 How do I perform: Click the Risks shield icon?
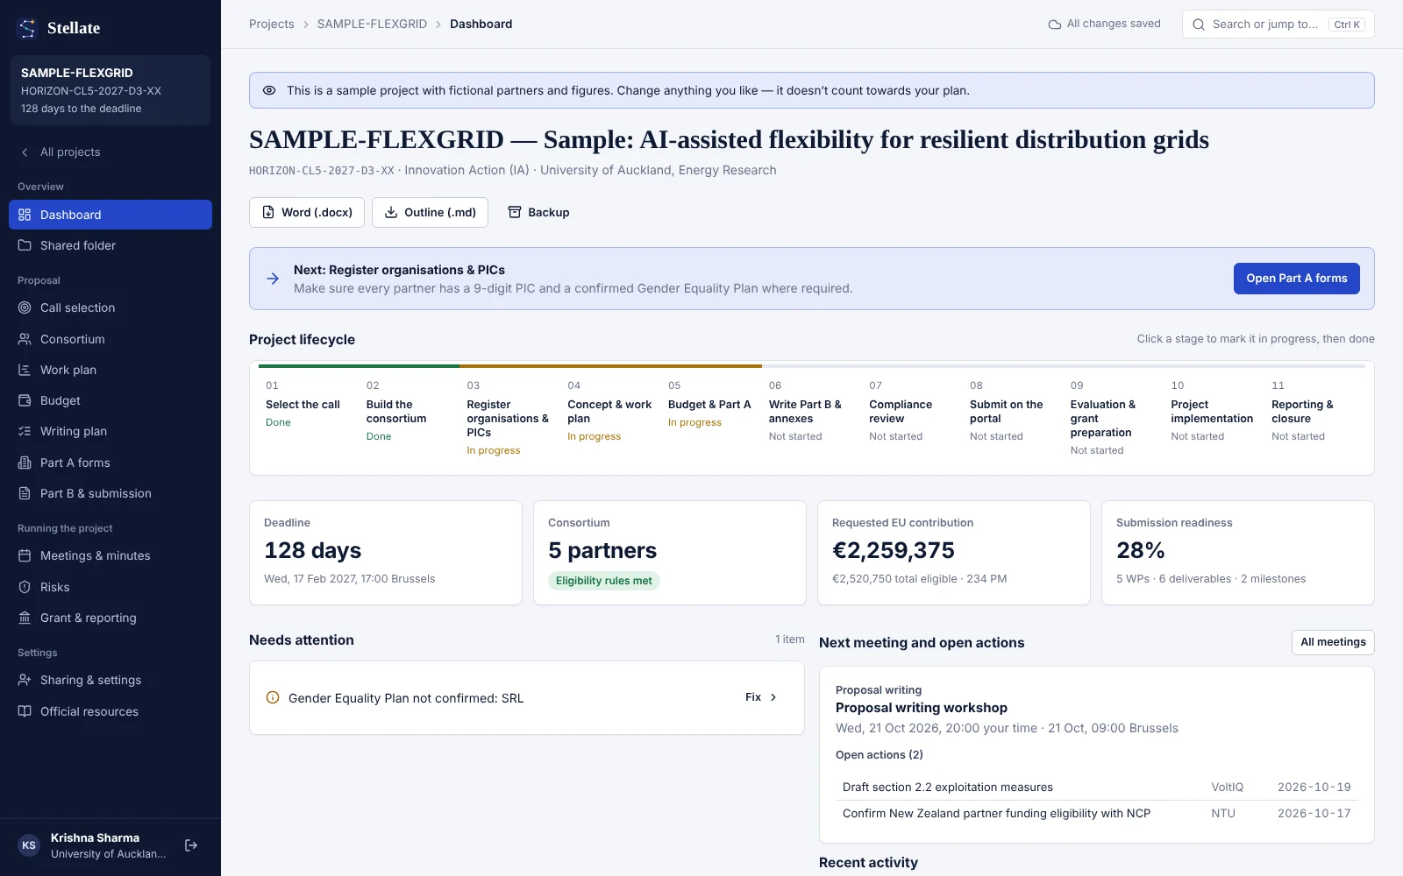click(25, 587)
